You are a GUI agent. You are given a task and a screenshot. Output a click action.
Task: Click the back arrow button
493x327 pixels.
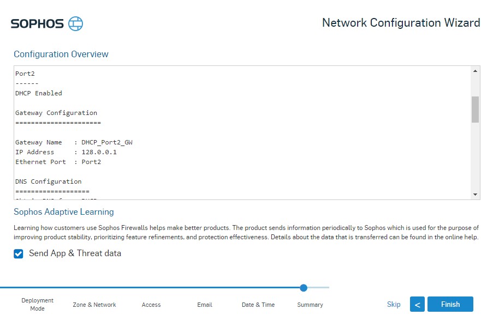(417, 304)
